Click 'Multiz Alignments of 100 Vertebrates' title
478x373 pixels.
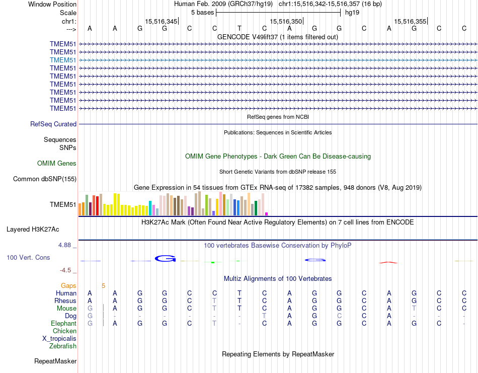[278, 278]
